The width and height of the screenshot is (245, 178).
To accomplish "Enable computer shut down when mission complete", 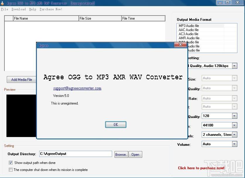I will (11, 170).
